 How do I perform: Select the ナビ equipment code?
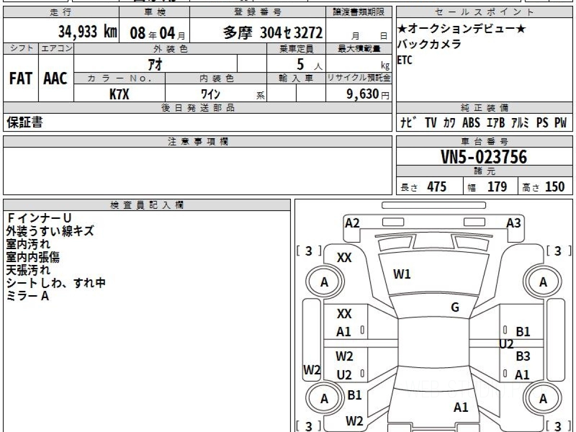click(x=409, y=123)
